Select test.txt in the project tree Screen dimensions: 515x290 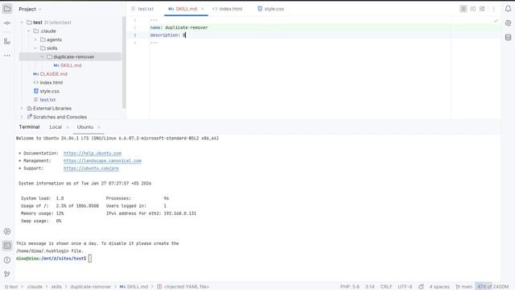coord(47,100)
